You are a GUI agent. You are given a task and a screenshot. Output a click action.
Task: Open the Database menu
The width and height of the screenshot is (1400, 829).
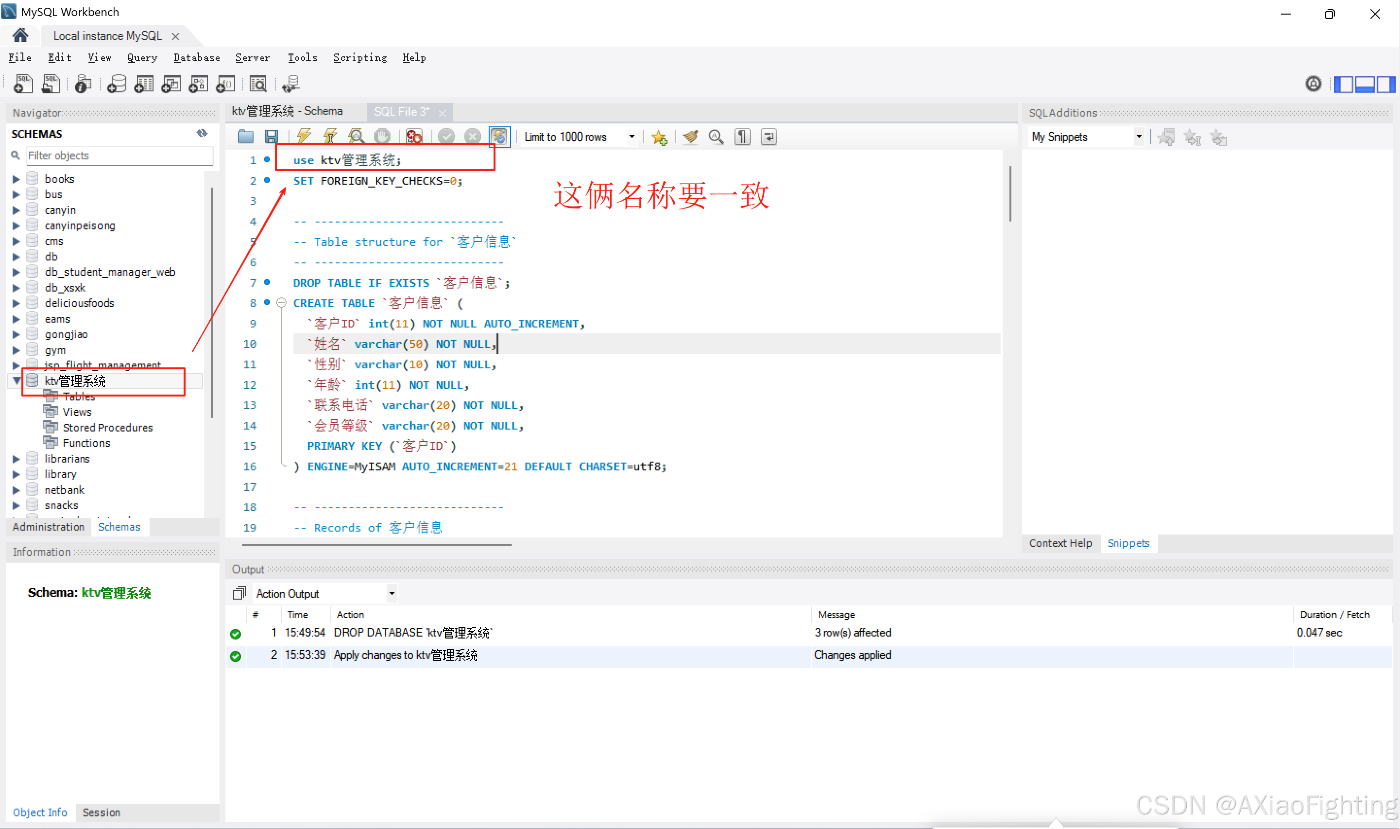tap(196, 57)
